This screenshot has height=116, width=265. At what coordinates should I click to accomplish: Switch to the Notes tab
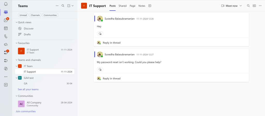point(142,6)
